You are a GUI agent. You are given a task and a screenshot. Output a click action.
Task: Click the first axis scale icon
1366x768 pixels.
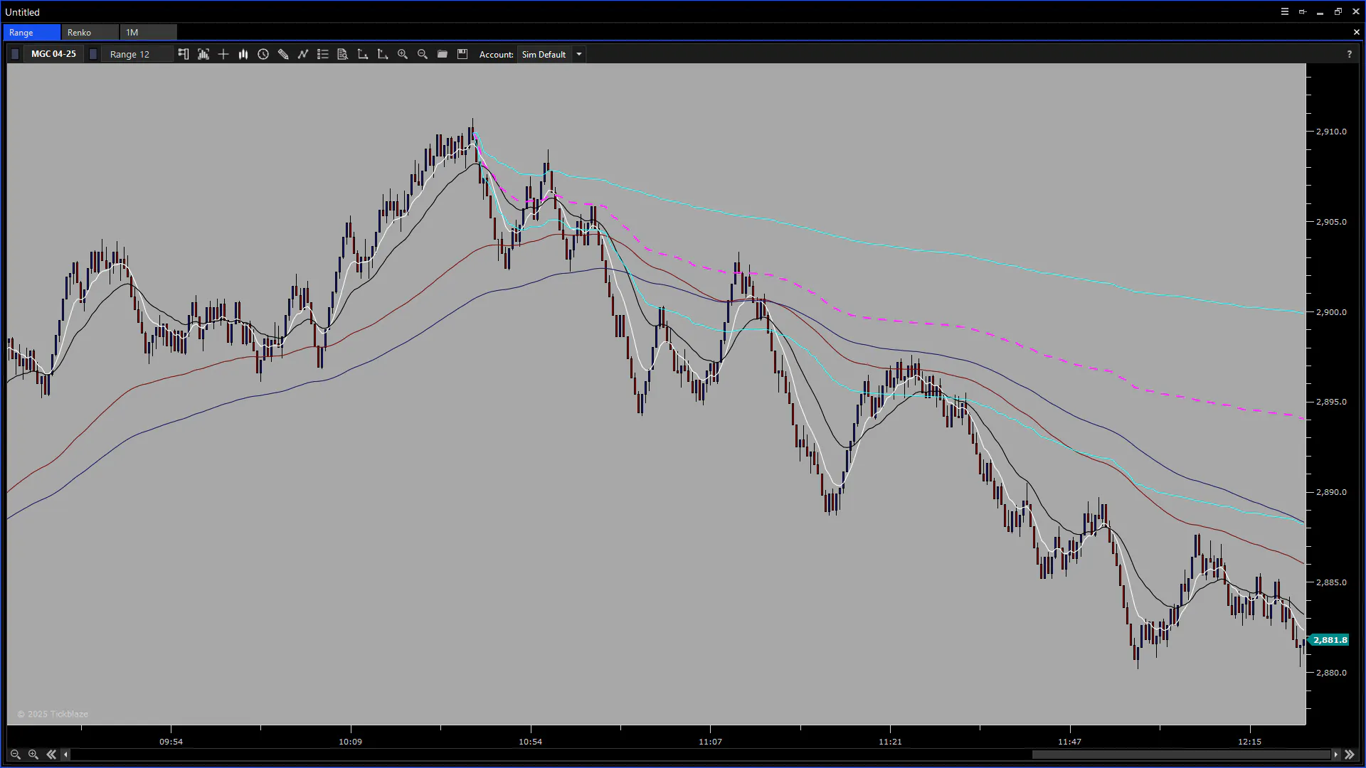pyautogui.click(x=363, y=54)
